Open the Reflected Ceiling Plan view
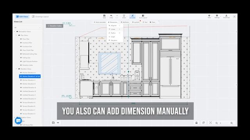 click(x=30, y=54)
